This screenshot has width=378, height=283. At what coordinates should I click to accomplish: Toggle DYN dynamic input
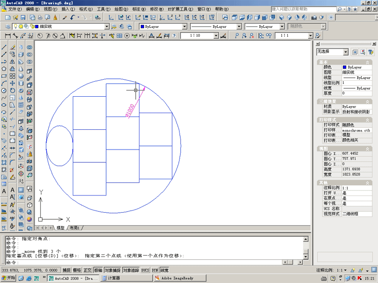tap(155, 270)
